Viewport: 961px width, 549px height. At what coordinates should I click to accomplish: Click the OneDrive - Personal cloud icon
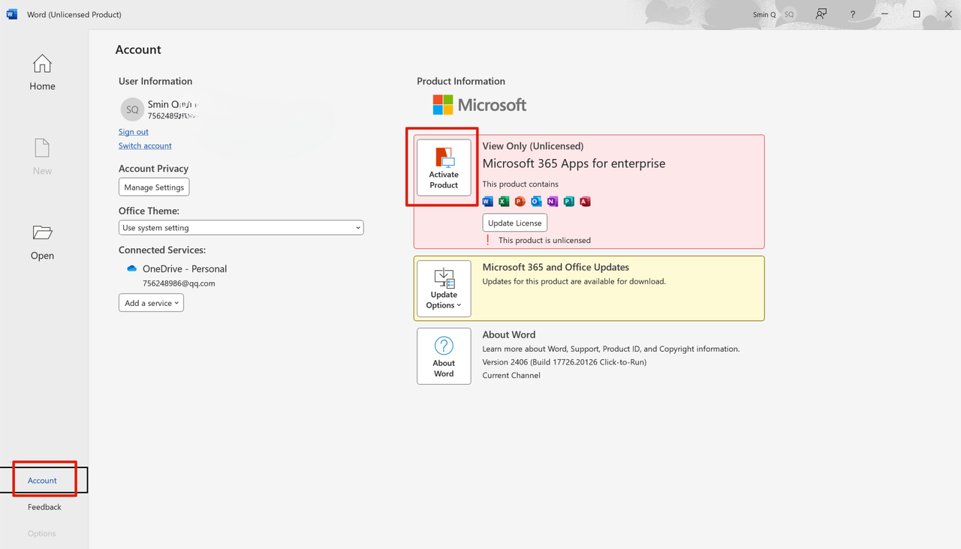pos(131,268)
